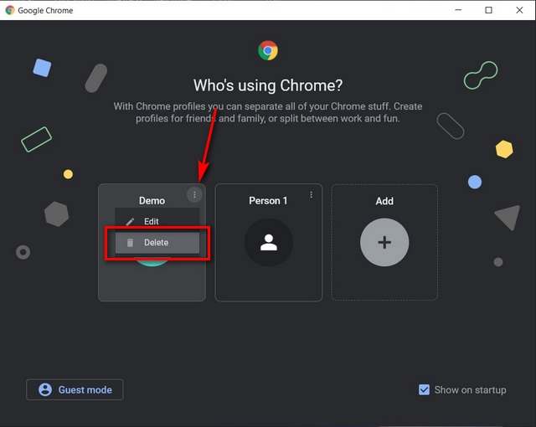Click the Add card label
The width and height of the screenshot is (536, 427).
384,201
